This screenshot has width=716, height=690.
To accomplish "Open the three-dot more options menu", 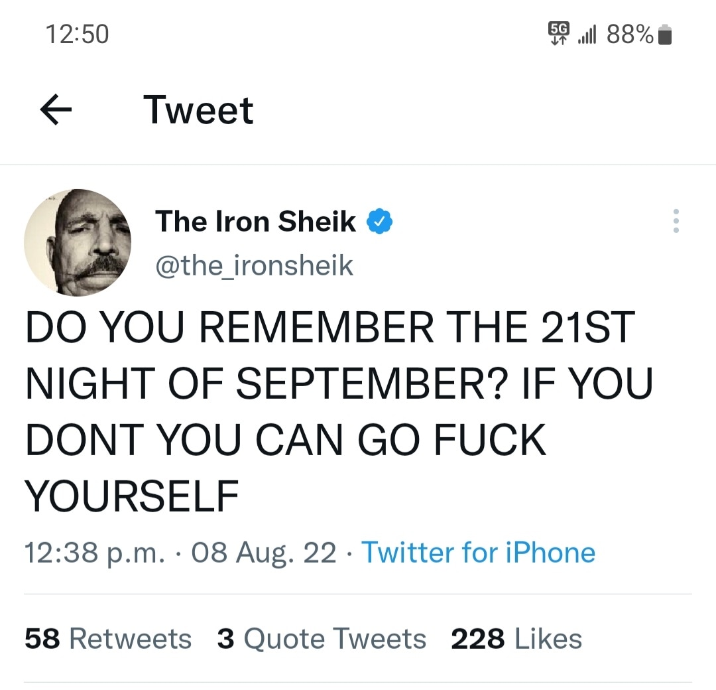I will pos(676,221).
